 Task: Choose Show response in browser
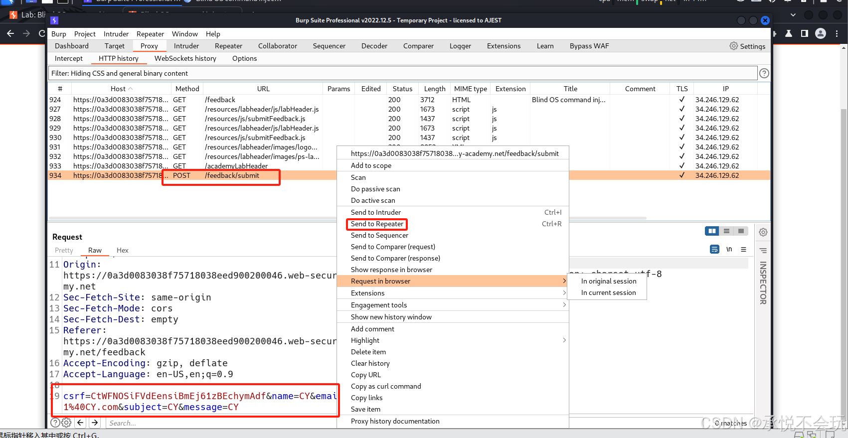pyautogui.click(x=391, y=270)
